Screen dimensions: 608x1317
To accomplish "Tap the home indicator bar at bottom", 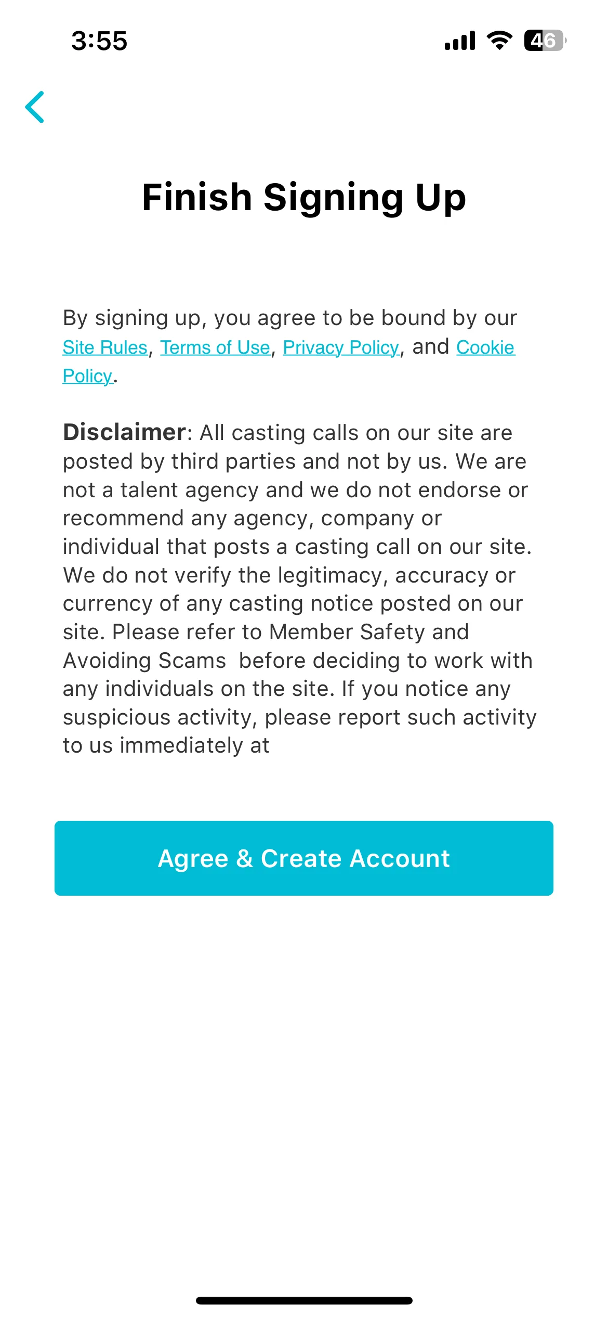I will pyautogui.click(x=304, y=1300).
